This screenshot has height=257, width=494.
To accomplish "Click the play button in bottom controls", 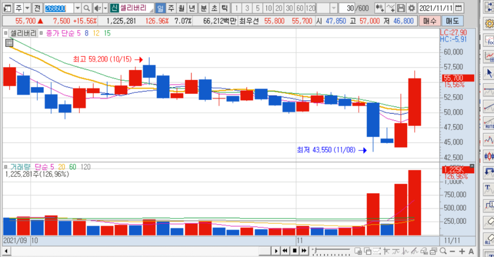I will point(276,251).
